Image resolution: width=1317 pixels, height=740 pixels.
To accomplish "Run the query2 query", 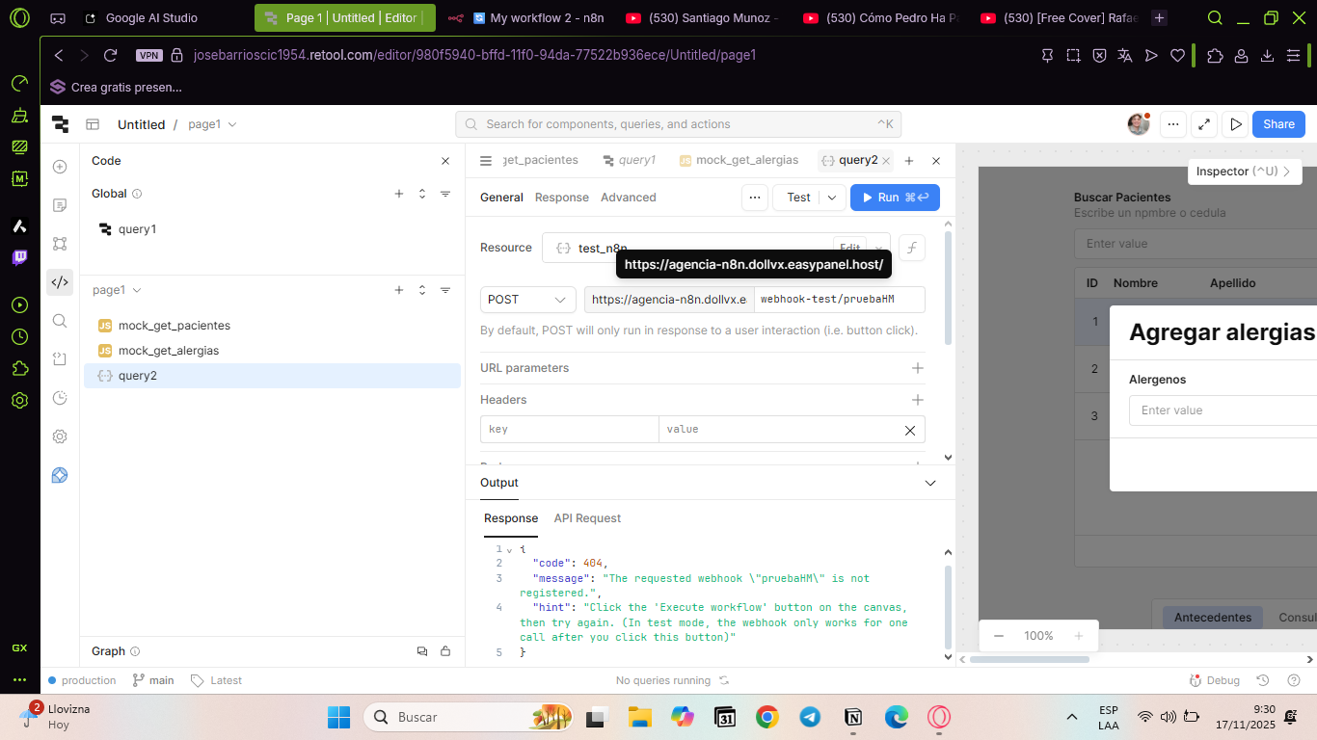I will 894,198.
